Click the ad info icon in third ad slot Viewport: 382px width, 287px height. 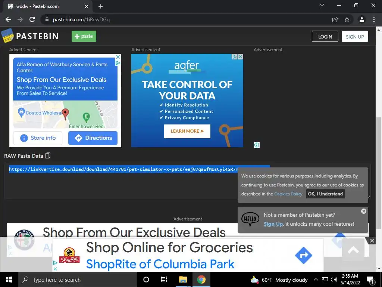pos(257,145)
